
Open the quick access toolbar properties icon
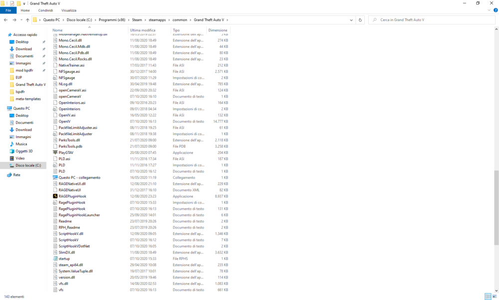[x=12, y=3]
